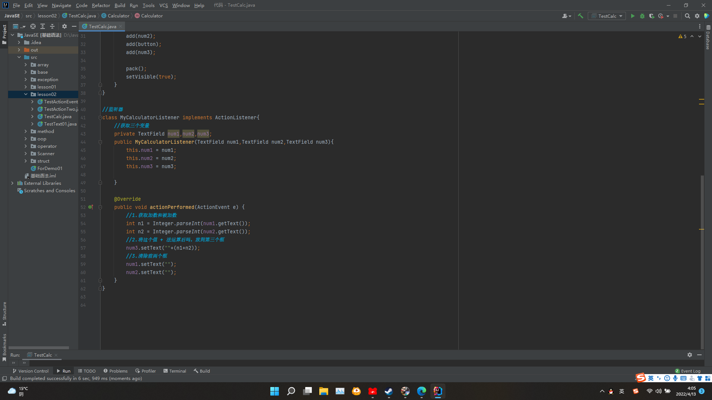The image size is (712, 400).
Task: Toggle the Bookmarks side panel
Action: (x=4, y=347)
